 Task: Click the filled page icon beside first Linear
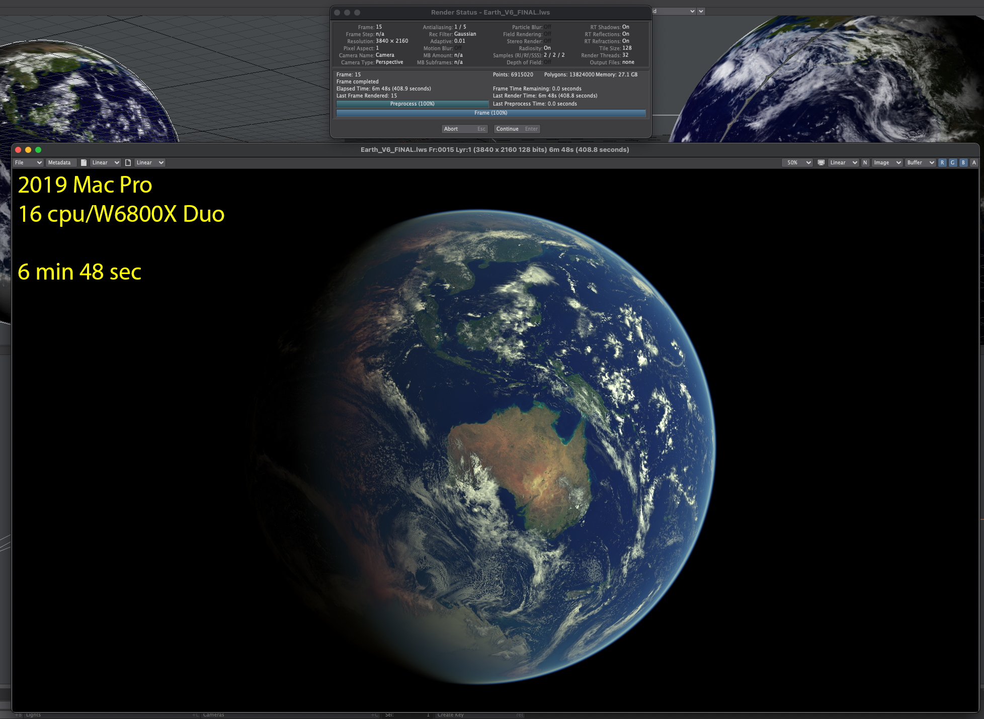click(84, 162)
